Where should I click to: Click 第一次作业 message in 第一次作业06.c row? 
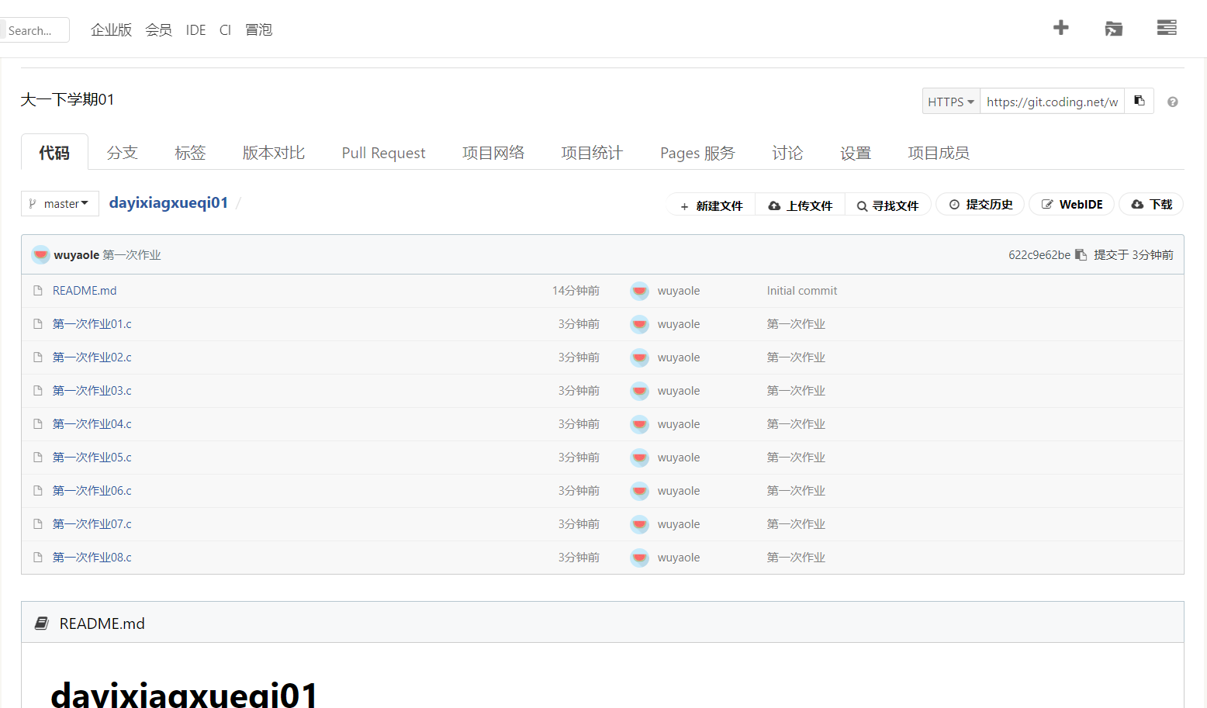796,491
